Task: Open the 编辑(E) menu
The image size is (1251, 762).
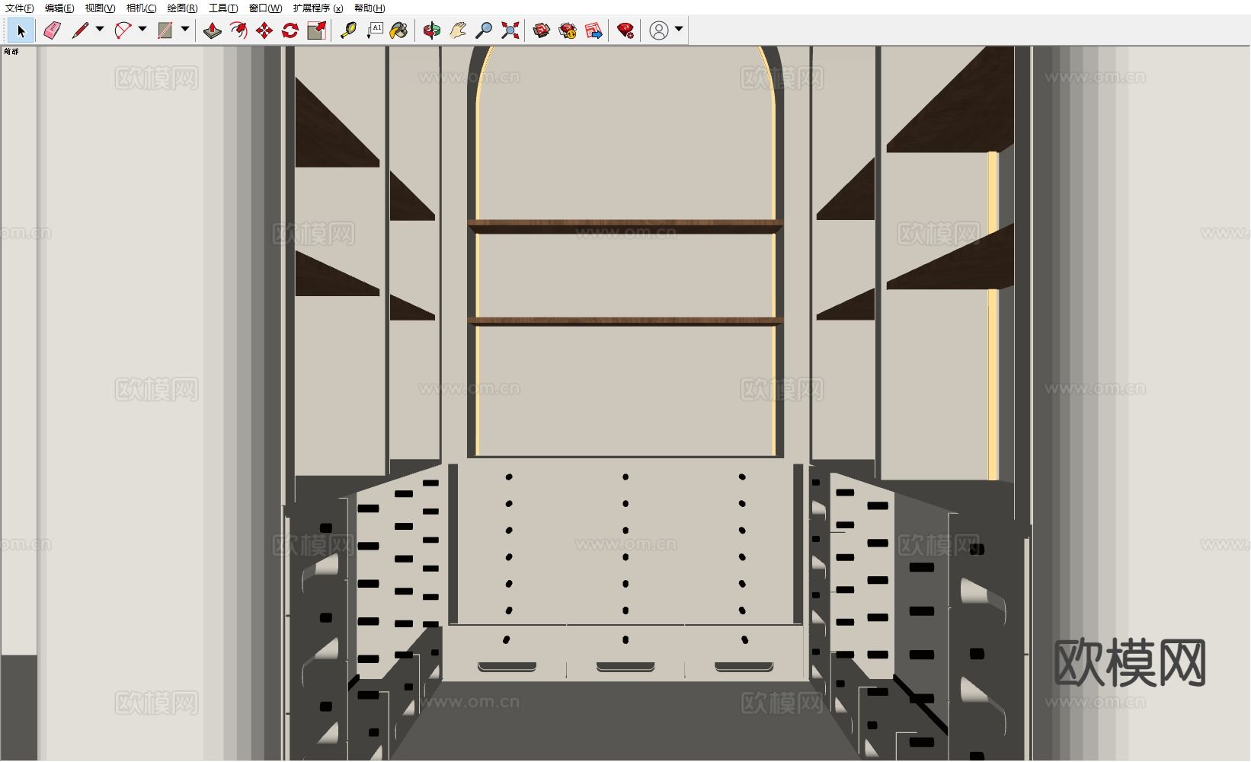Action: pos(59,8)
